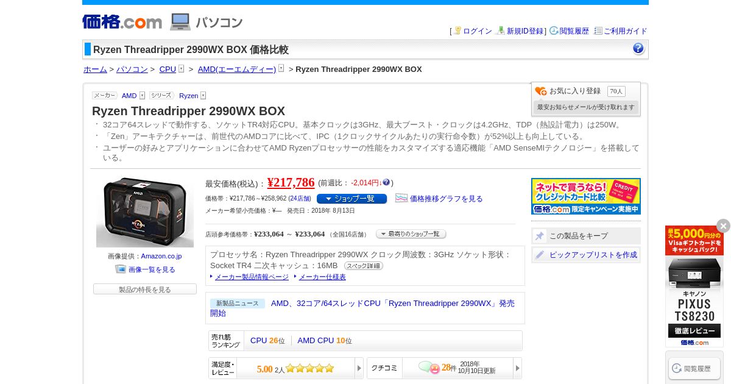731x384 pixels.
Task: Click the 製品の特長を見る button
Action: tap(145, 289)
